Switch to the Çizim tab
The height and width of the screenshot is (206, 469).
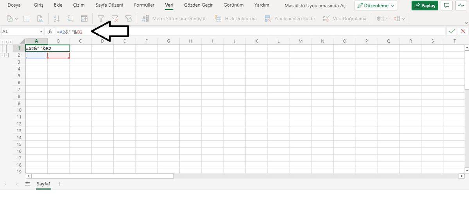pos(79,5)
